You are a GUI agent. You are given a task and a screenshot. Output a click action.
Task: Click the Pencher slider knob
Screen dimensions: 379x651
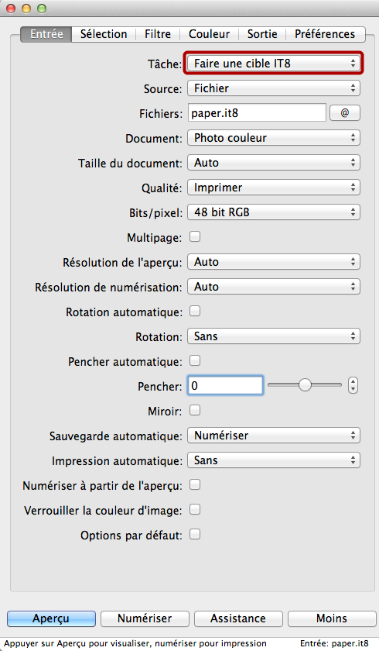pos(305,385)
